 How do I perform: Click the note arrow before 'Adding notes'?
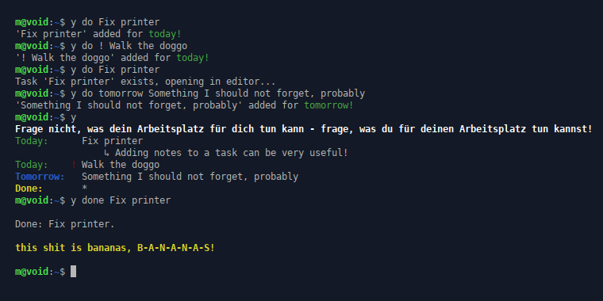(106, 153)
